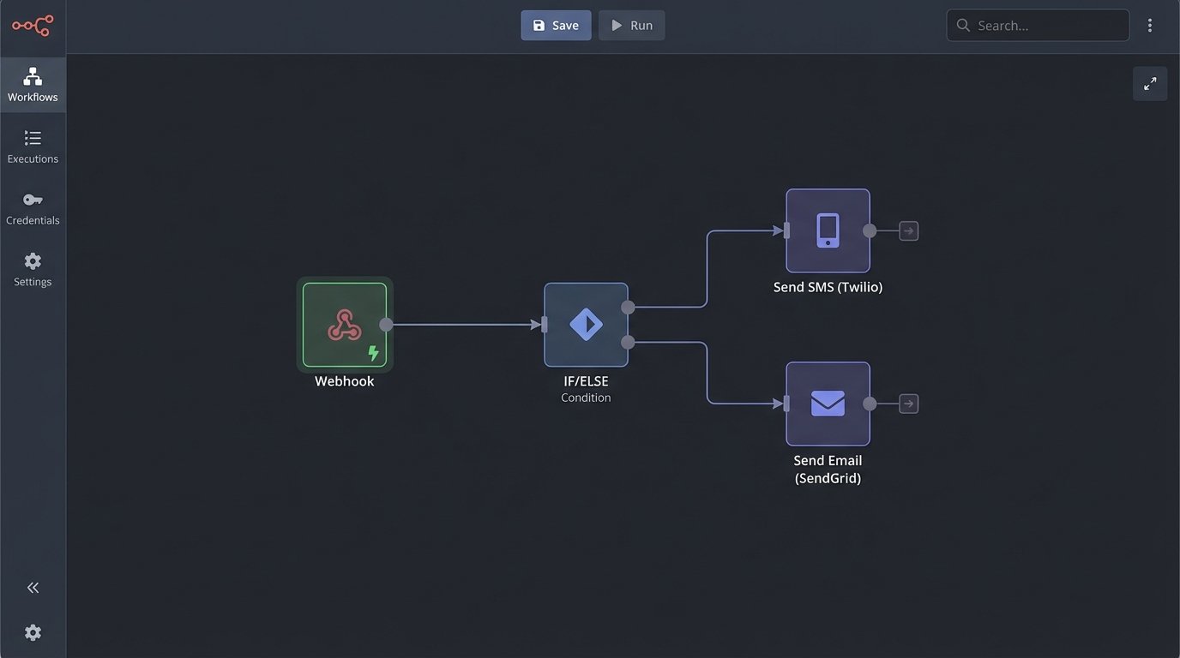
Task: Select the IF/ELSE condition node
Action: [586, 325]
